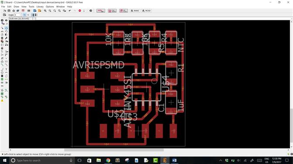Select the Circle drawing tool

(x=2, y=72)
